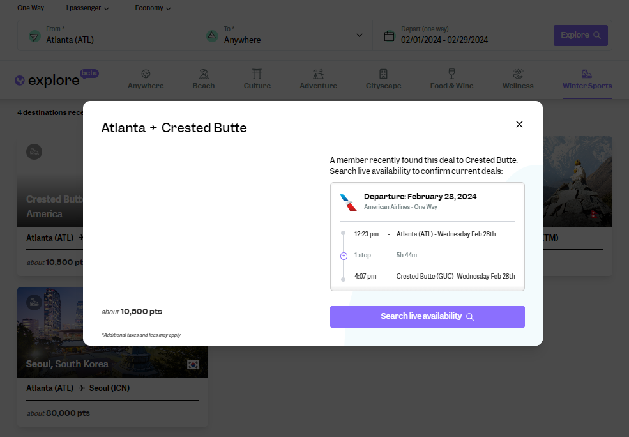Click the Explore search button
The image size is (629, 437).
[580, 35]
